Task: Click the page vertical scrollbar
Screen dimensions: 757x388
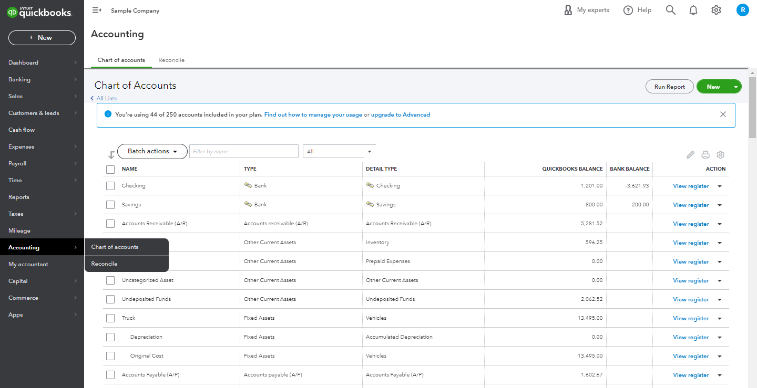Action: (x=752, y=108)
